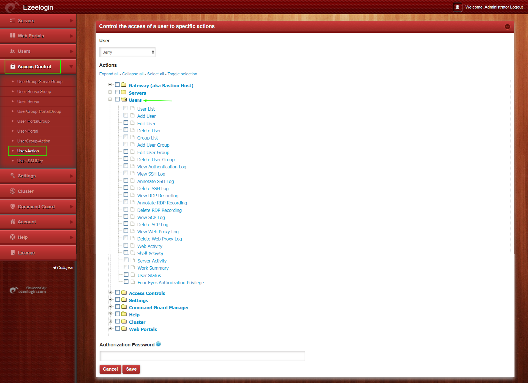Click the Help folder icon in tree
528x383 pixels.
point(124,314)
